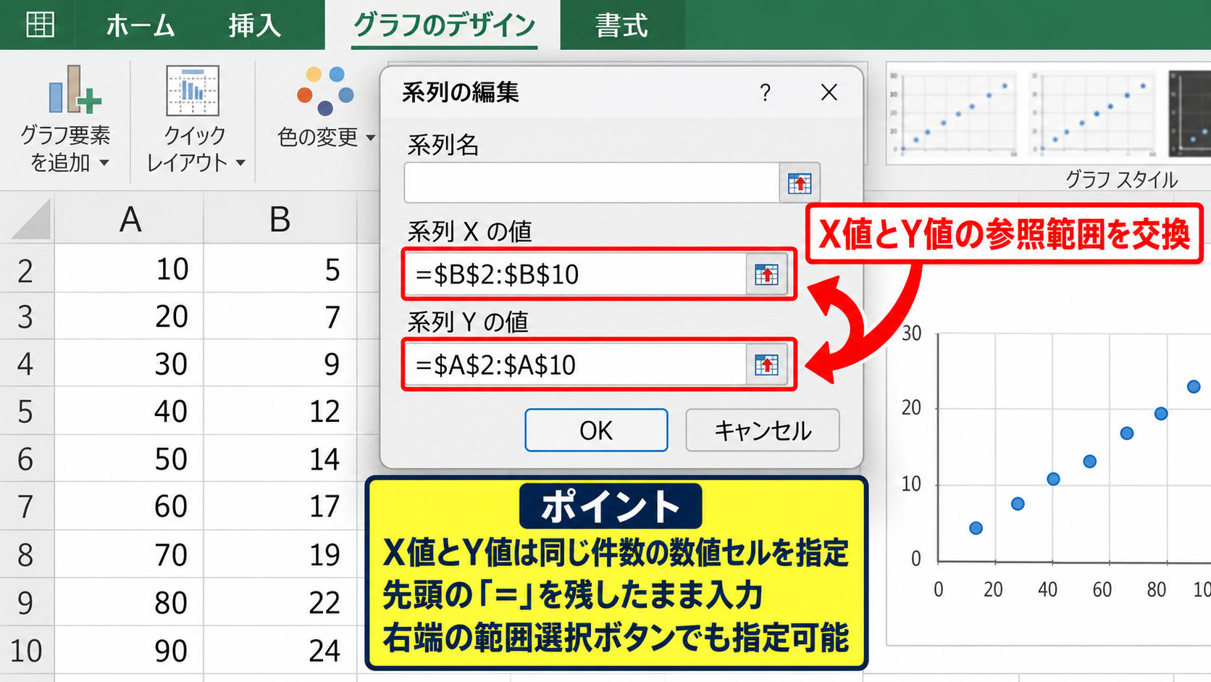Select row header 5
Screen dimensions: 1211x682
click(x=26, y=412)
